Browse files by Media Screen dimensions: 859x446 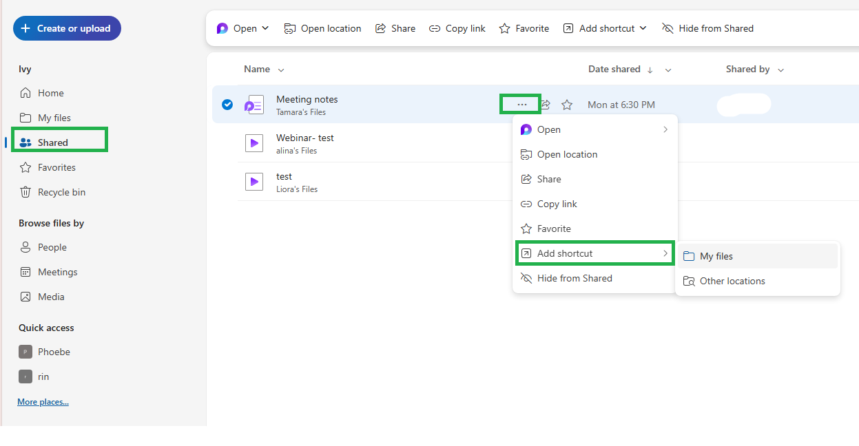(x=51, y=297)
